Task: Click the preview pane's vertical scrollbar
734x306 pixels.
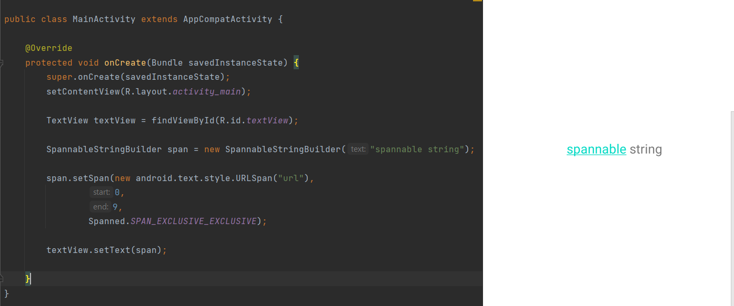Action: pyautogui.click(x=732, y=208)
